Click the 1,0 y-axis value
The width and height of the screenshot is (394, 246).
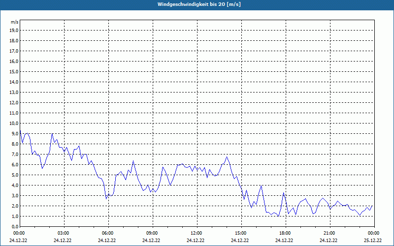[15, 216]
